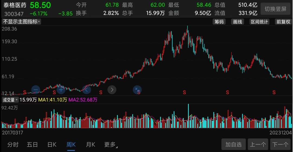Click the 切换竖屏 button
The height and width of the screenshot is (152, 293).
point(275,9)
